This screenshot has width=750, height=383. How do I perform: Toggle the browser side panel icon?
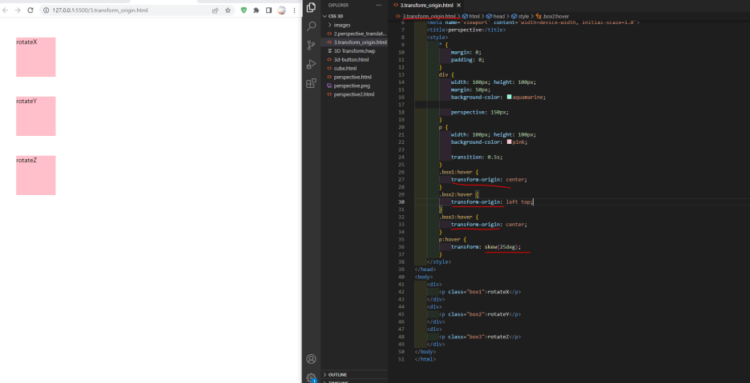click(x=268, y=10)
